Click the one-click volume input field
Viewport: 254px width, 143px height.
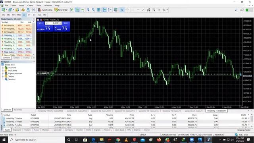pyautogui.click(x=53, y=23)
